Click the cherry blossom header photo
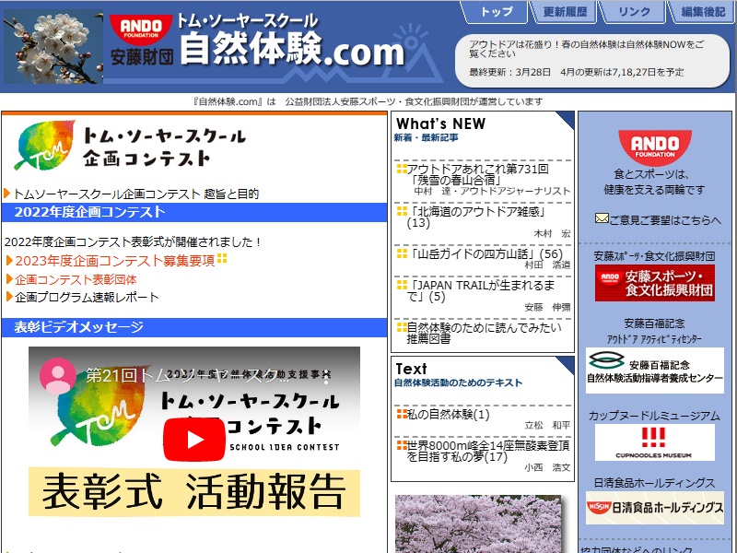 53,47
